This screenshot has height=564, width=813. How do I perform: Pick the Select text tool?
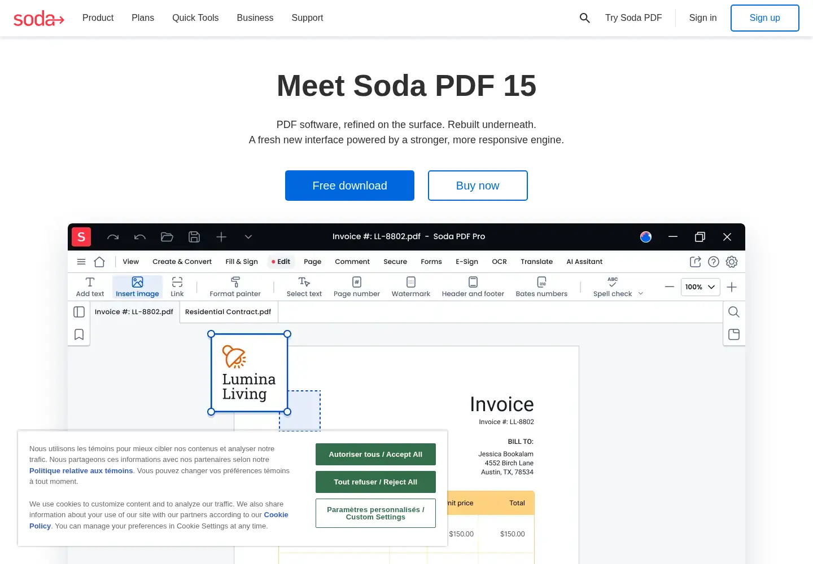click(x=304, y=287)
